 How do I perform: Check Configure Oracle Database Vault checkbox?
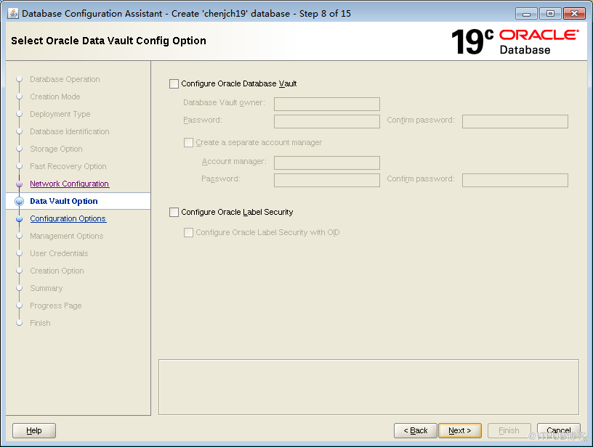pos(174,84)
